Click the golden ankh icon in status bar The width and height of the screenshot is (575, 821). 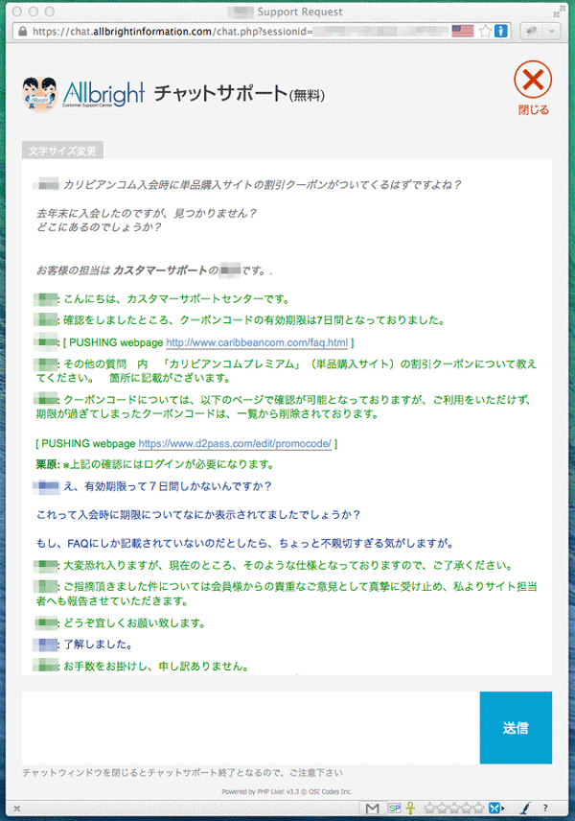[411, 808]
